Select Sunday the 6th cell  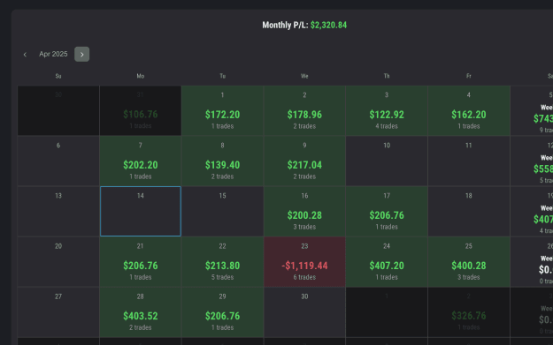[x=58, y=161]
